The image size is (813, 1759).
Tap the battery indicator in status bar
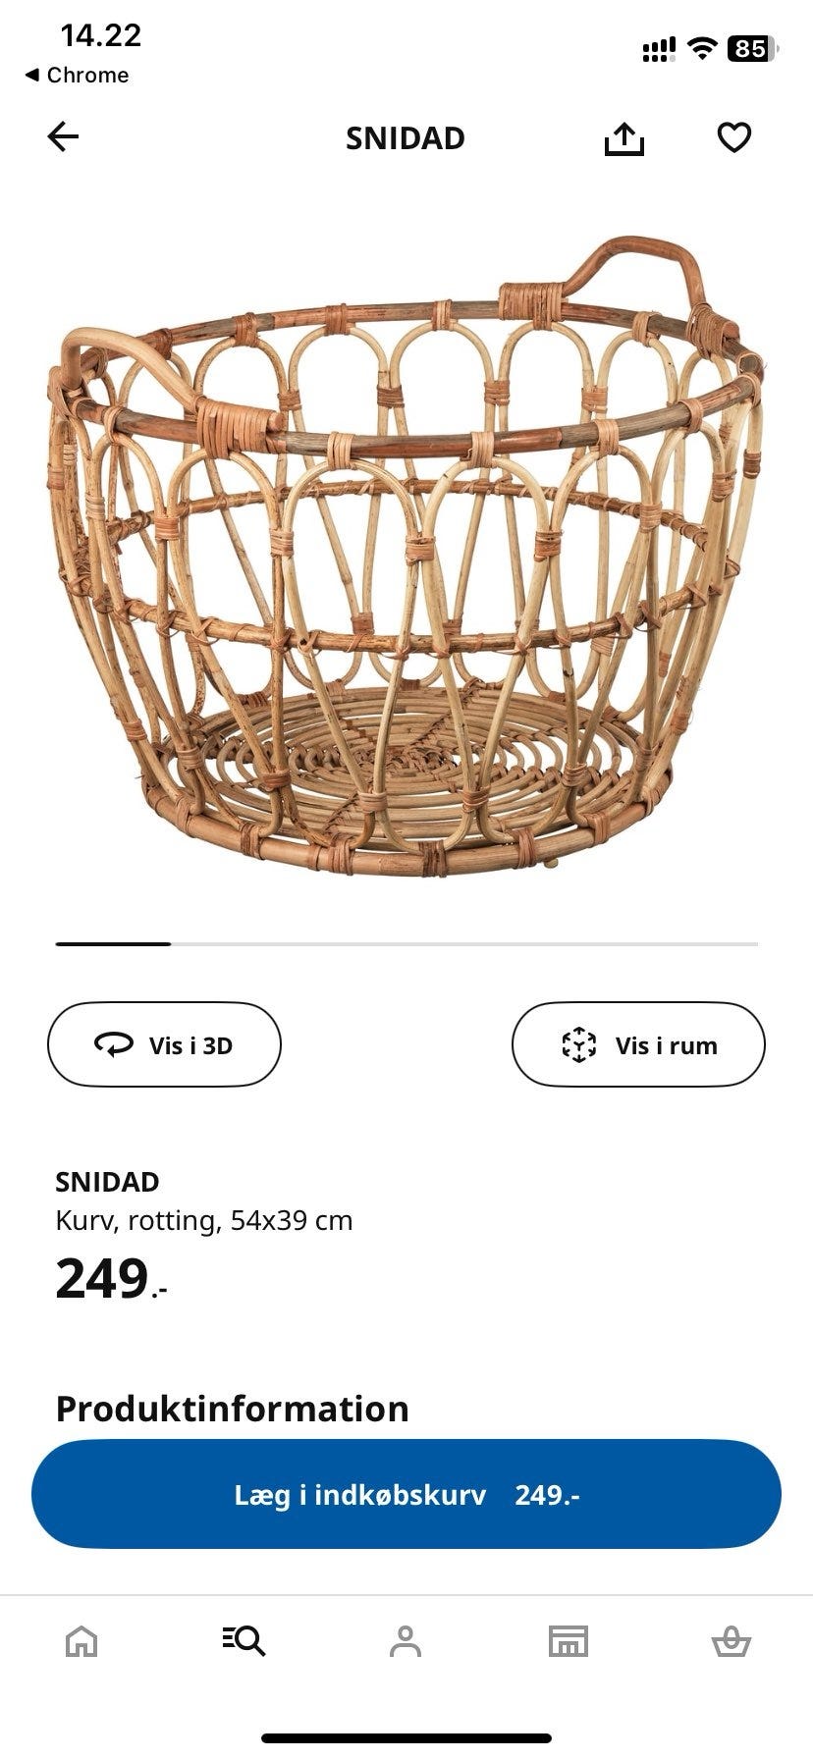(753, 48)
